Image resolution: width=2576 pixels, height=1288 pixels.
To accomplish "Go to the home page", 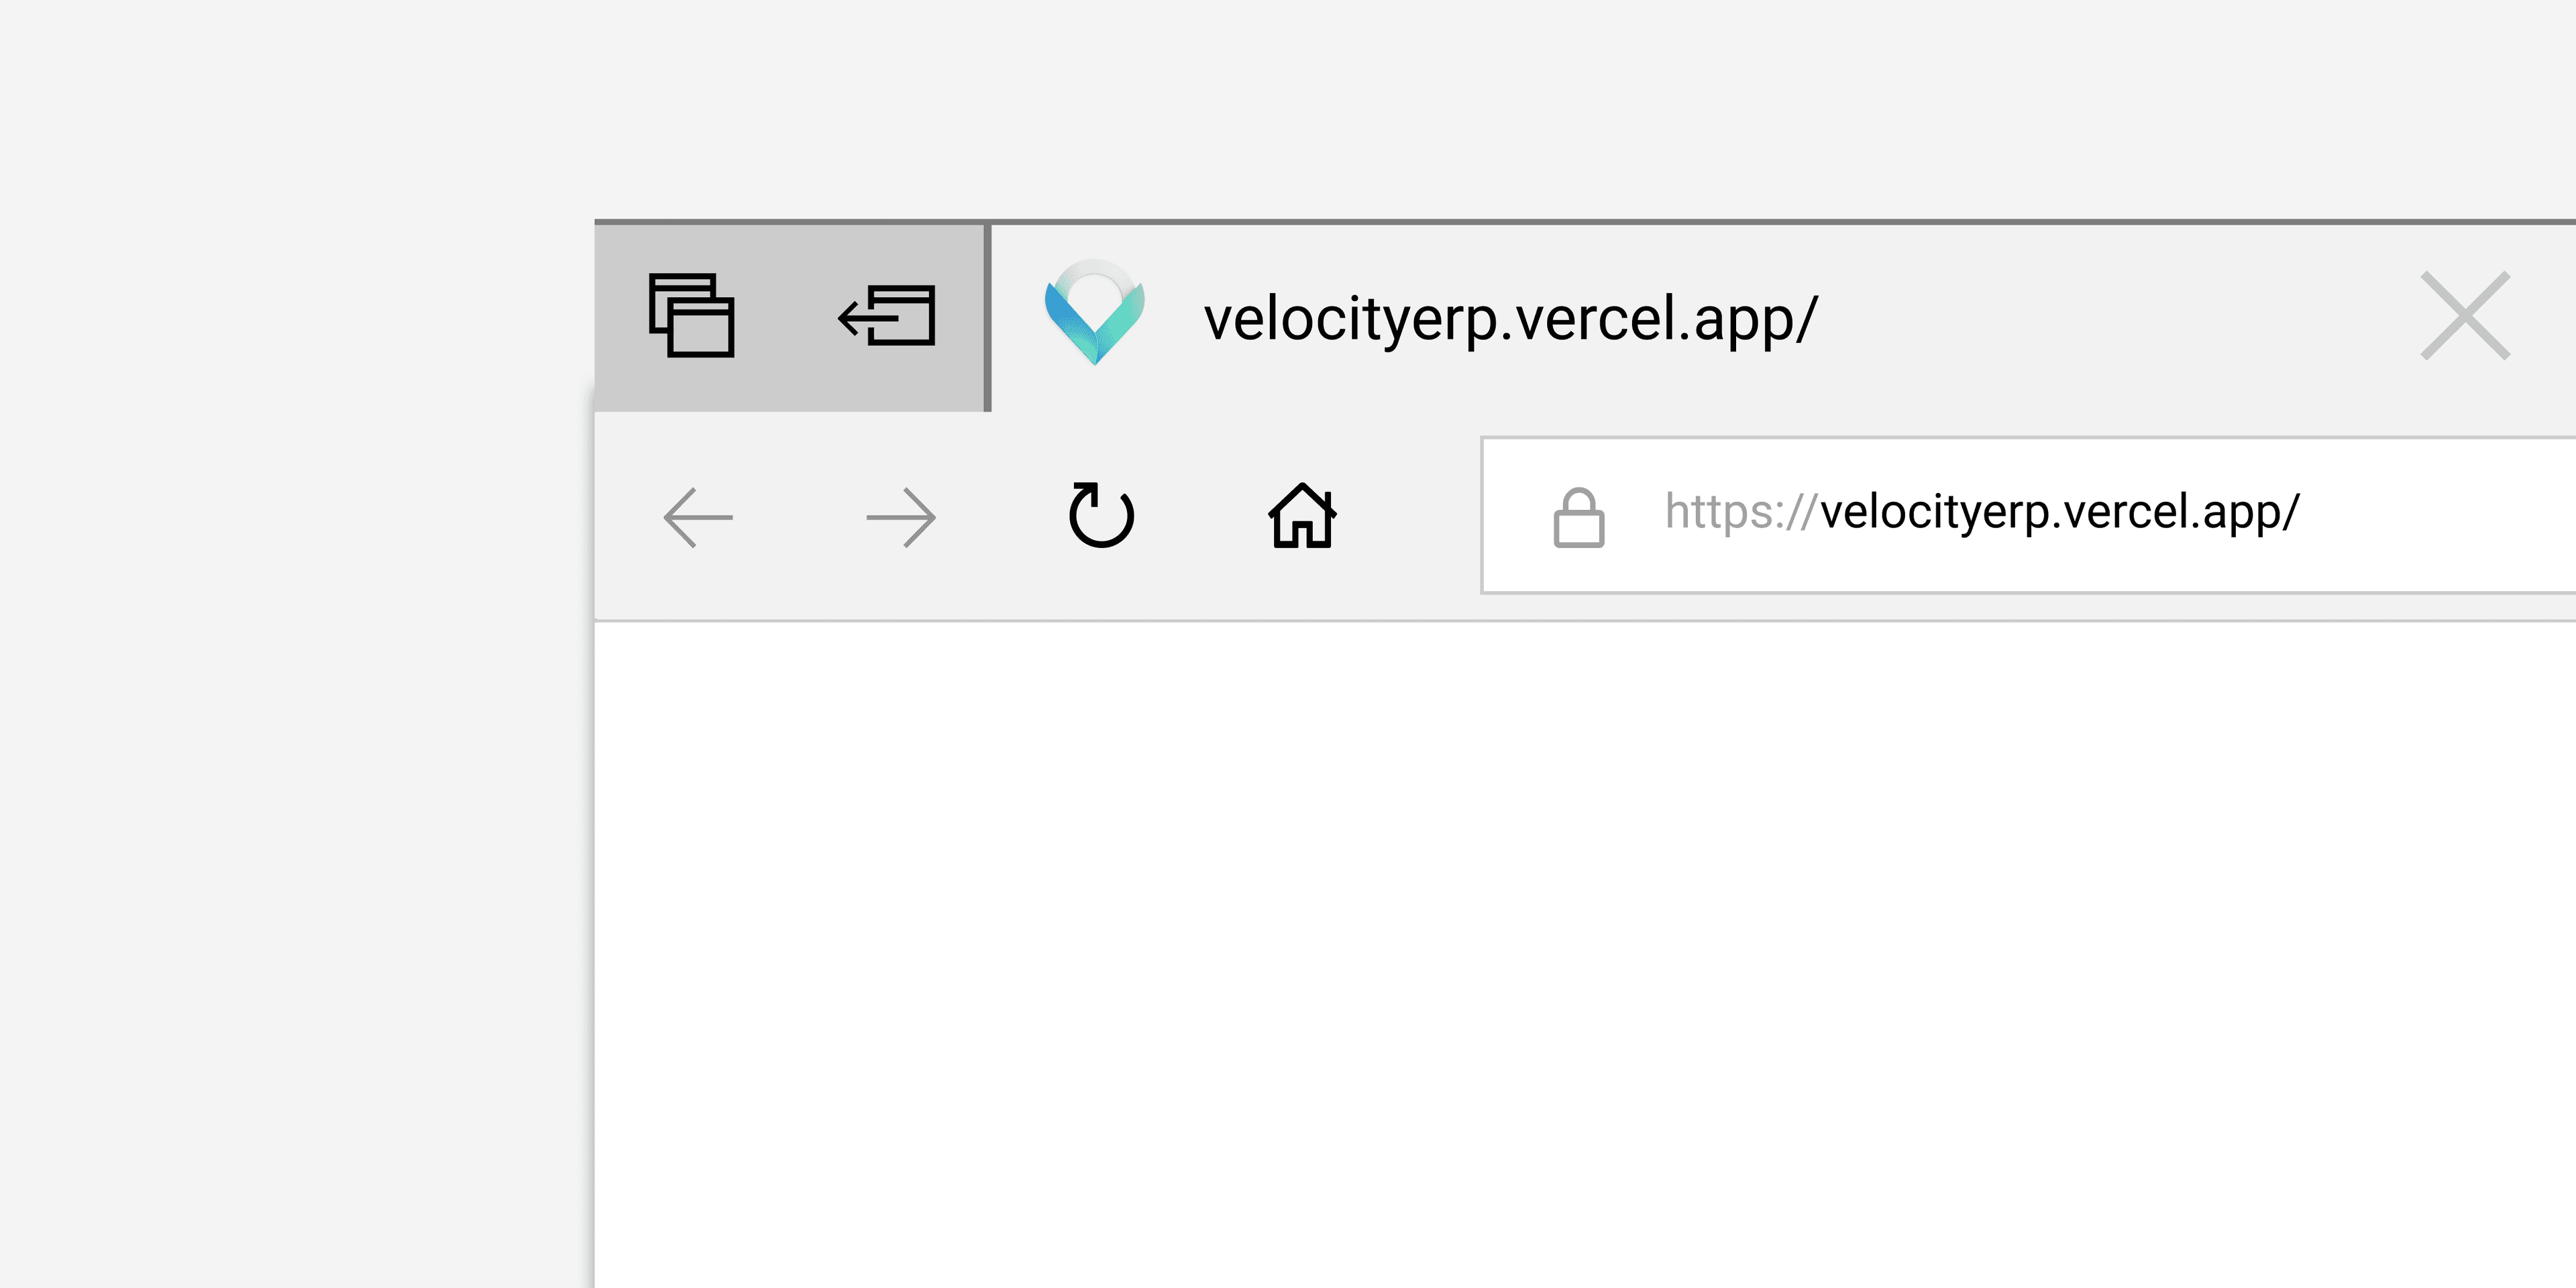I will 1302,516.
